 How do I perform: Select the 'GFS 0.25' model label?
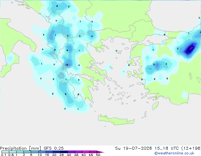click(54, 148)
